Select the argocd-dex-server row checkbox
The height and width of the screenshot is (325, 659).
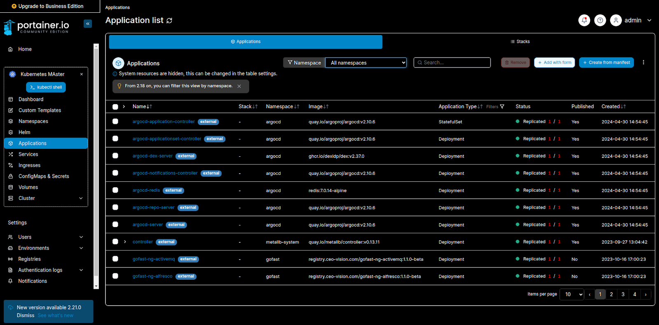click(x=115, y=156)
